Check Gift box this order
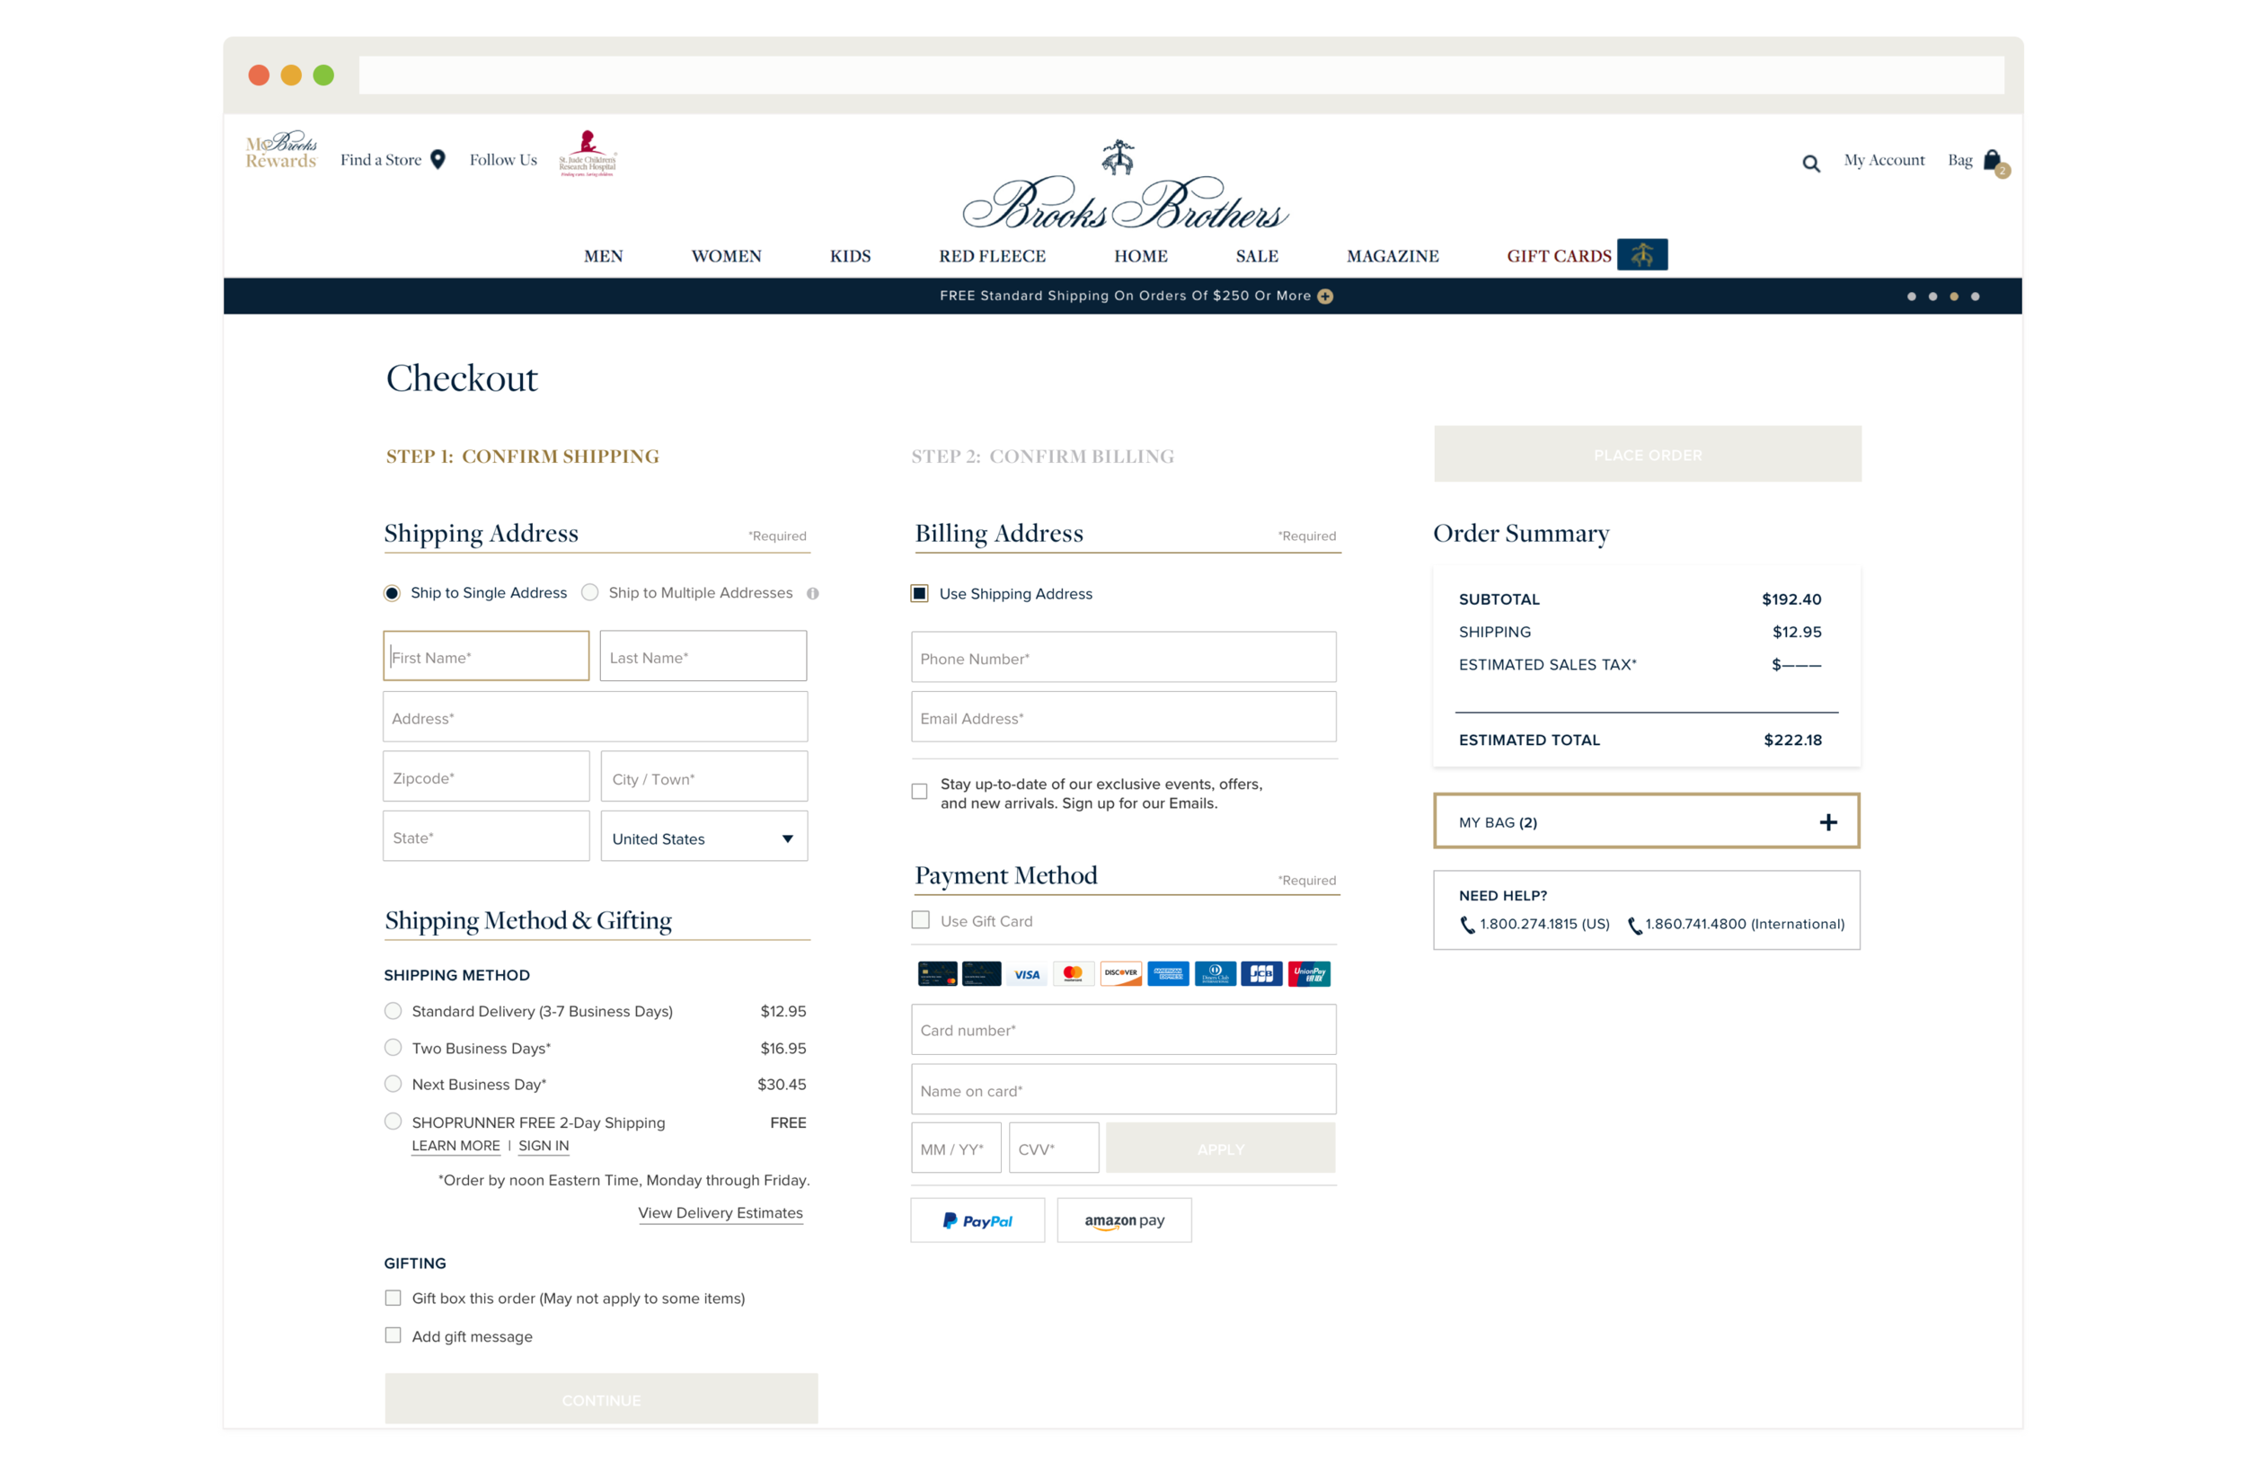 (x=393, y=1299)
